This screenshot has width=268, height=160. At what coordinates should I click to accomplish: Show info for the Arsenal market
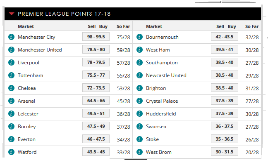11,101
